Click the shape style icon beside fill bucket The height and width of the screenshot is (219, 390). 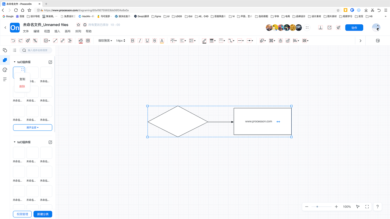pos(88,40)
